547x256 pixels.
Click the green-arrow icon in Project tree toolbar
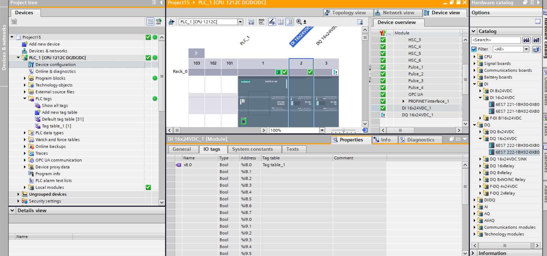click(x=159, y=21)
